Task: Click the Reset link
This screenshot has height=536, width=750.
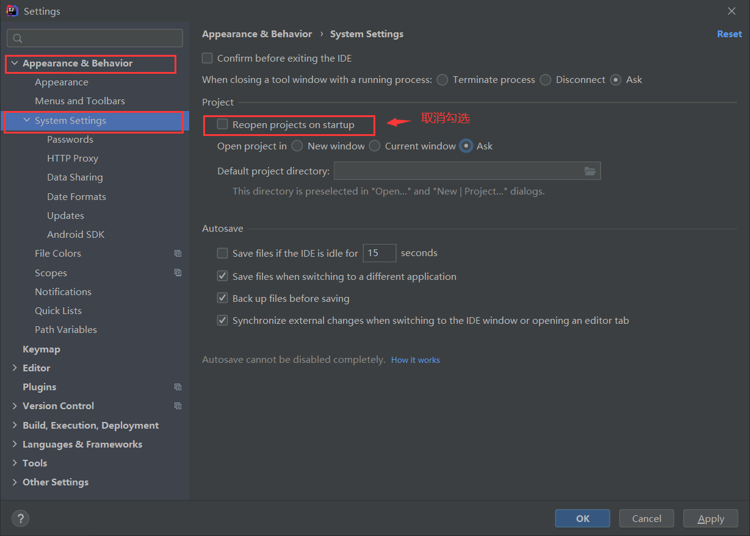Action: 729,34
